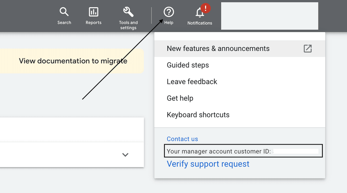Select Leave feedback menu entry
This screenshot has width=347, height=193.
click(240, 82)
